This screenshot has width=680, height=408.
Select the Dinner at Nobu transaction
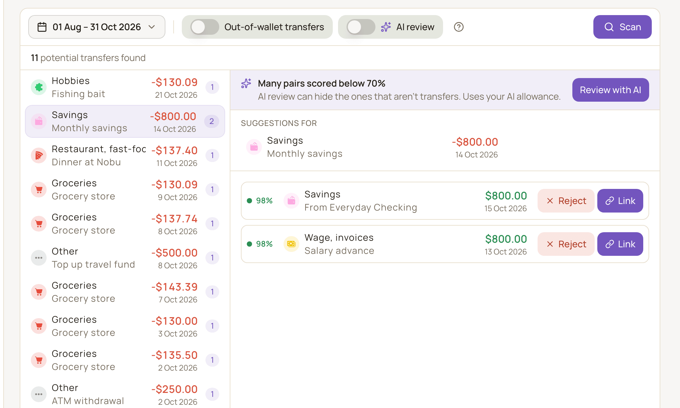click(125, 155)
